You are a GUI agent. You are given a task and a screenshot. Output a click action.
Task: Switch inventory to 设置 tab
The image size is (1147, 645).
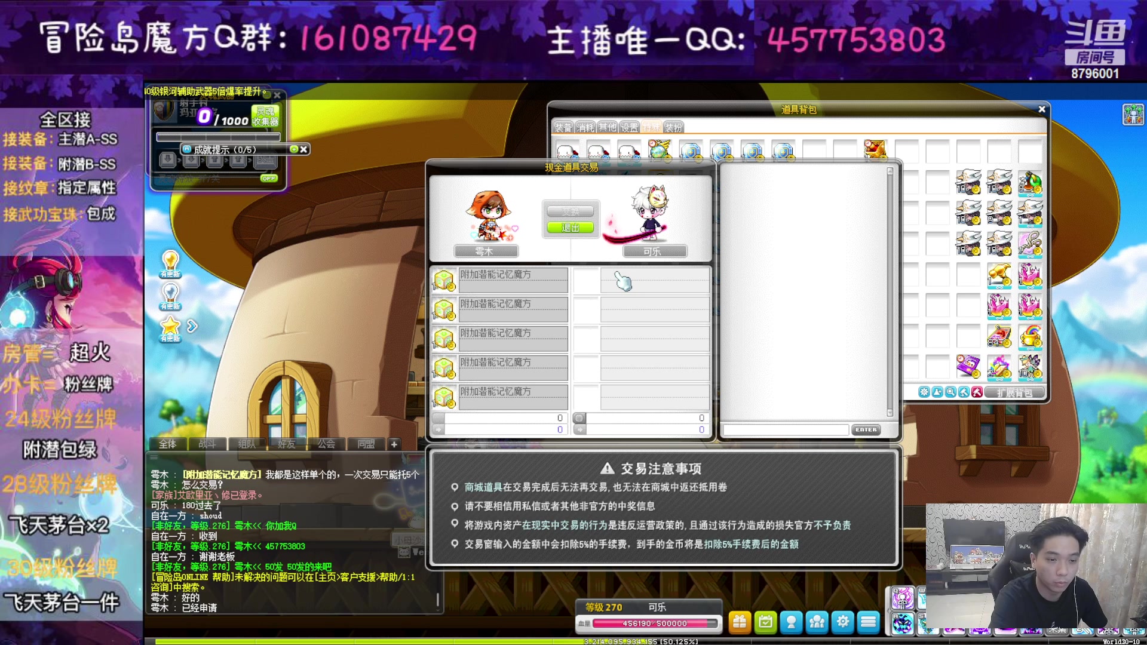629,127
